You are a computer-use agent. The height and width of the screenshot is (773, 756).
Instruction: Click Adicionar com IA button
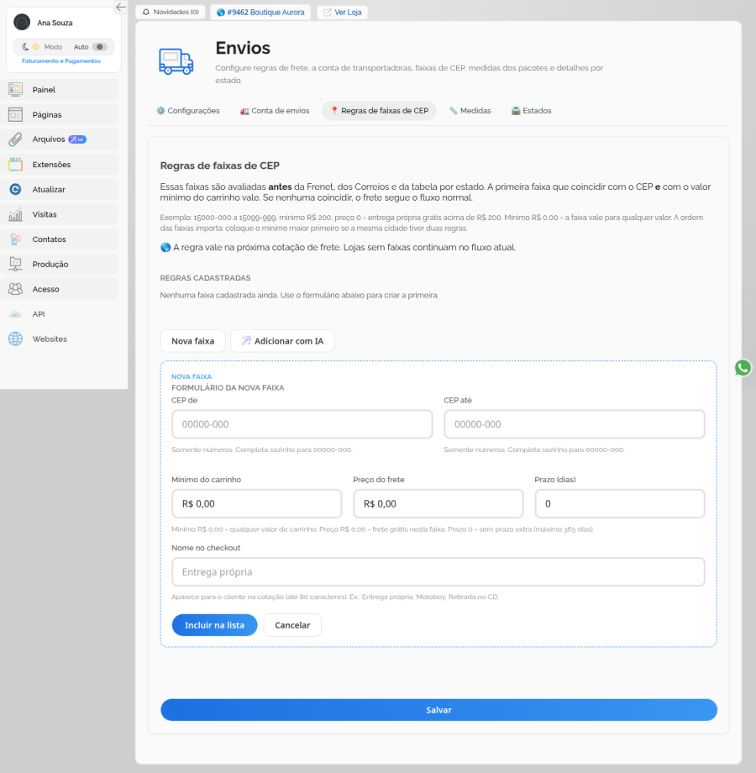click(x=282, y=340)
